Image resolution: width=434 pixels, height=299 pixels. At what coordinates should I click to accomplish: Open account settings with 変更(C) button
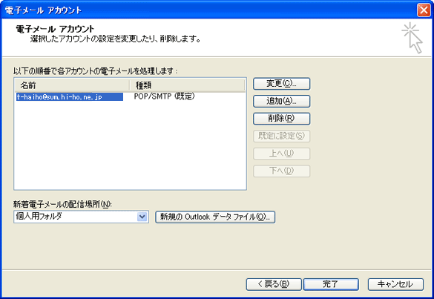pyautogui.click(x=281, y=84)
